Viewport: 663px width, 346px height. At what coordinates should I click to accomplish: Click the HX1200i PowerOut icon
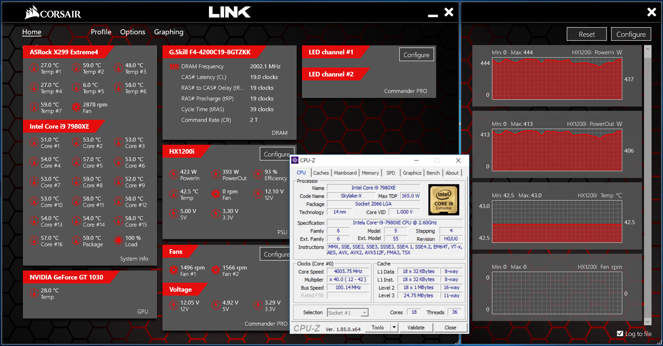click(x=216, y=174)
